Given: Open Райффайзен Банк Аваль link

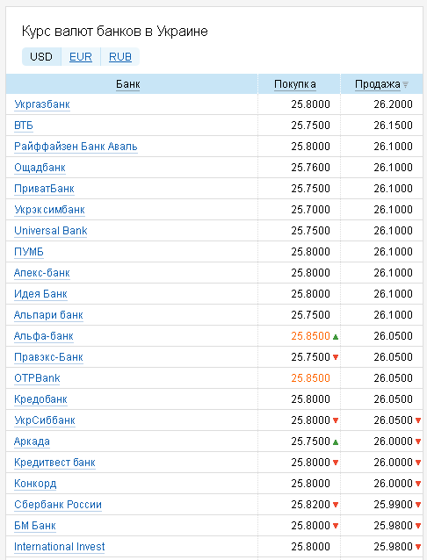Looking at the screenshot, I should click(76, 147).
